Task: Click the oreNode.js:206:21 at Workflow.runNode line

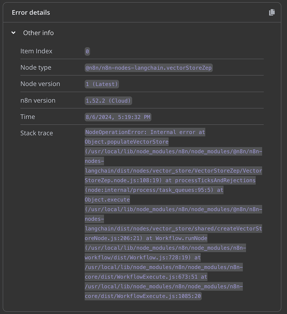Action: click(x=146, y=238)
